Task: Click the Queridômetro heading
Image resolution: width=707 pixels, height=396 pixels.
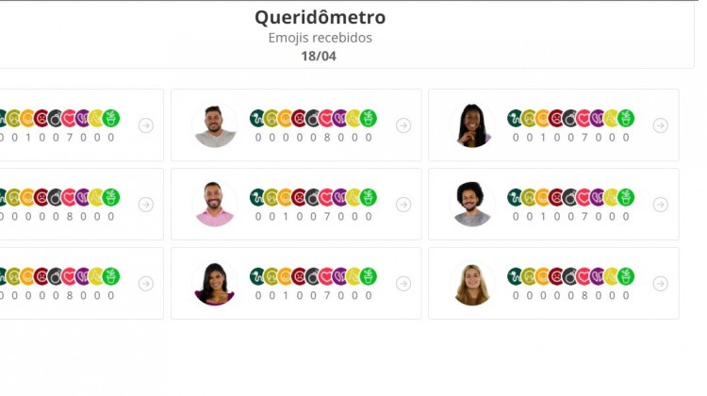Action: [x=320, y=18]
